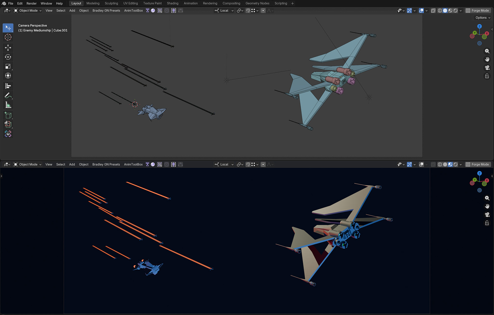Image resolution: width=494 pixels, height=315 pixels.
Task: Open the Render menu
Action: coord(31,3)
